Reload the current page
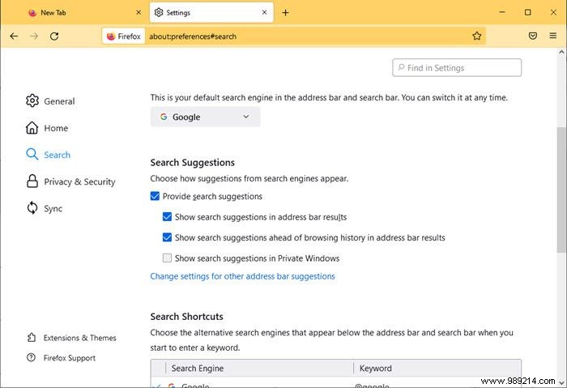 [54, 36]
